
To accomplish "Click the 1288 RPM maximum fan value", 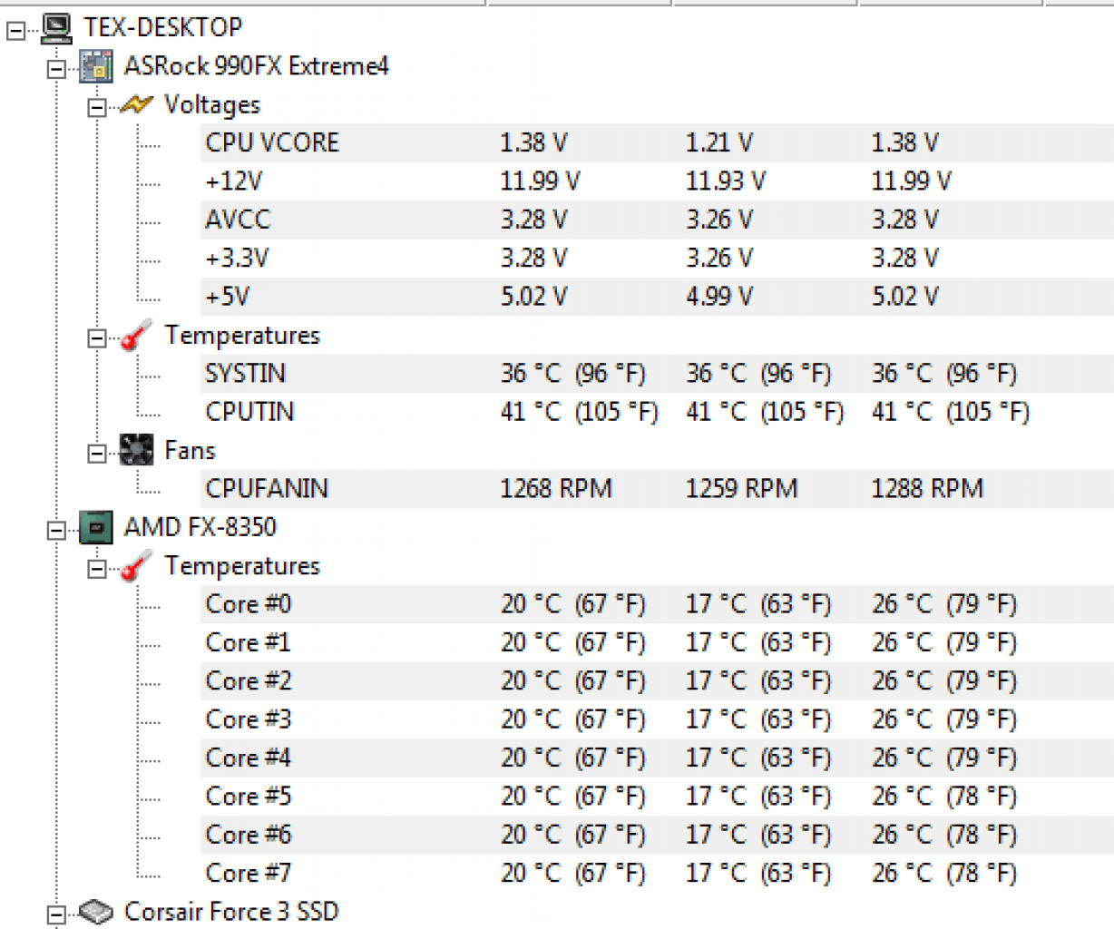I will tap(927, 489).
